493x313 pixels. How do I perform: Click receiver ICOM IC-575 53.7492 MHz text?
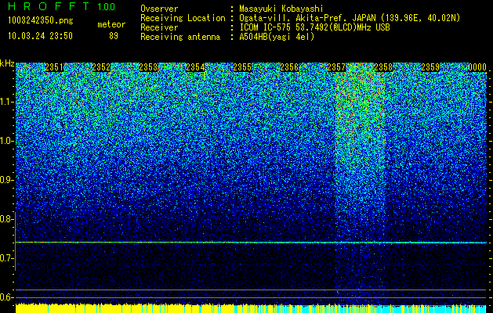pos(314,27)
